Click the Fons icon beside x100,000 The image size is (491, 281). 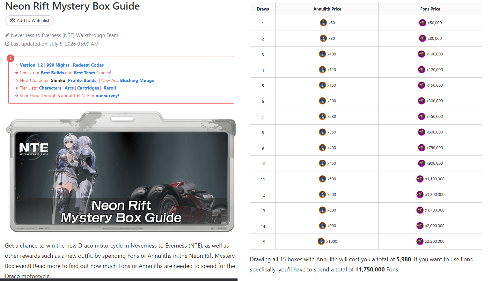click(x=421, y=54)
